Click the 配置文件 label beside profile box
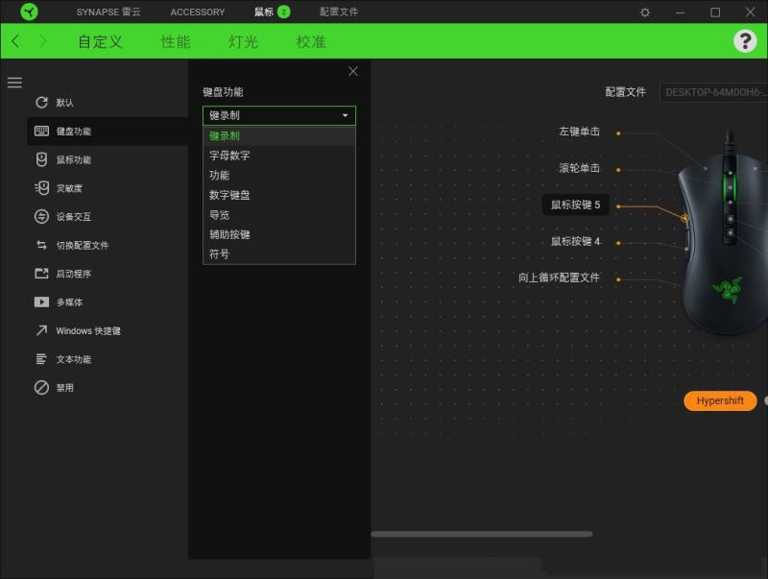Viewport: 768px width, 579px height. [x=626, y=92]
